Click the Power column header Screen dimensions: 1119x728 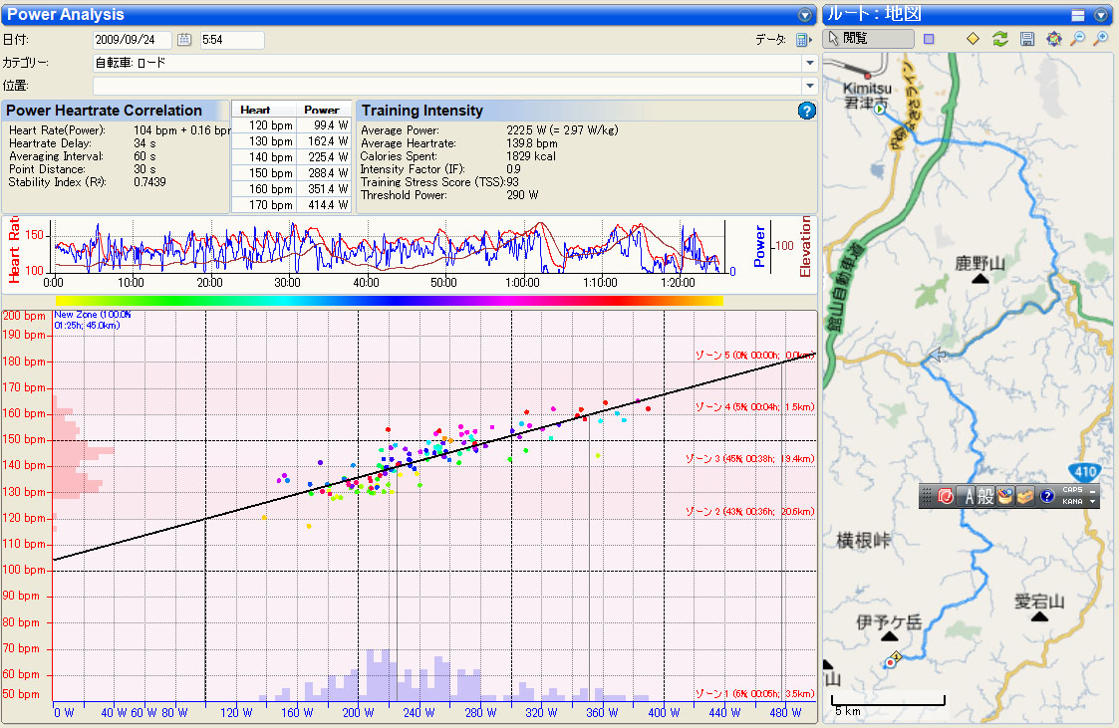pos(321,110)
